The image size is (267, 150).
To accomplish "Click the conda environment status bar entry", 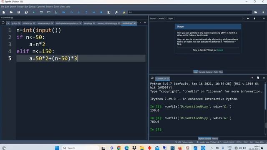I will 209,142.
